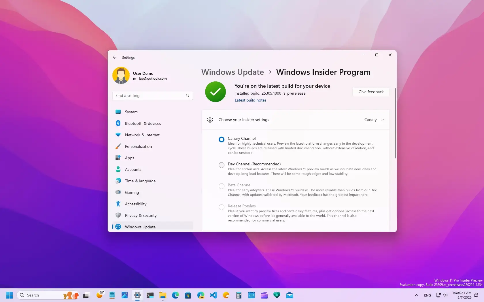Open File Explorer from the taskbar
Viewport: 484px width, 302px height.
(163, 295)
